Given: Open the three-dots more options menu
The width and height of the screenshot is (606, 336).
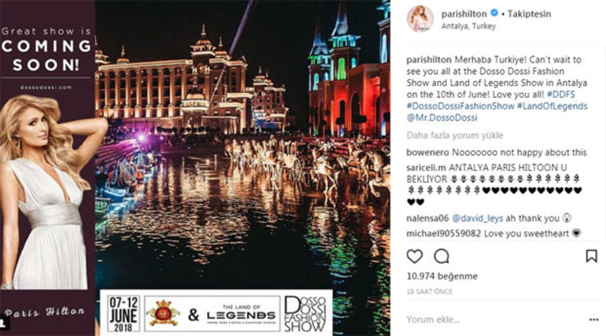Looking at the screenshot, I should 594,319.
